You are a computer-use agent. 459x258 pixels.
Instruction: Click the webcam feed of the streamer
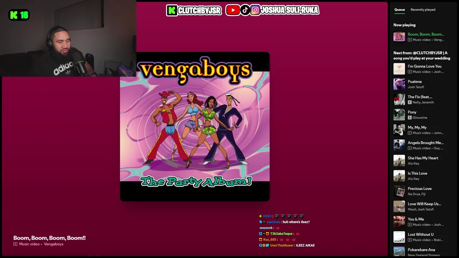68,38
